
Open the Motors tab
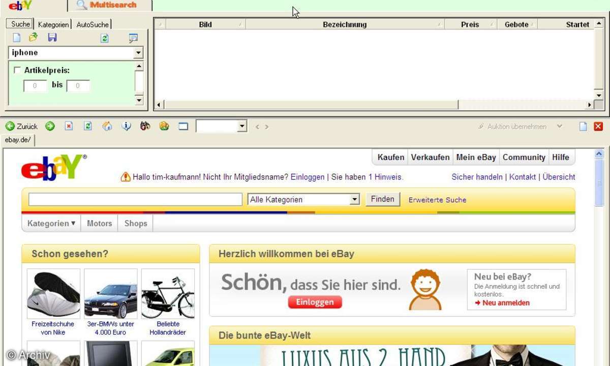(99, 223)
